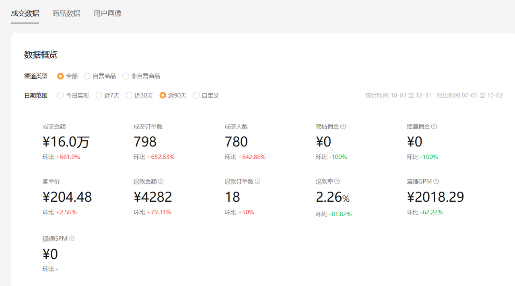
Task: Click help icon next to 结算佣金
Action: (x=434, y=127)
